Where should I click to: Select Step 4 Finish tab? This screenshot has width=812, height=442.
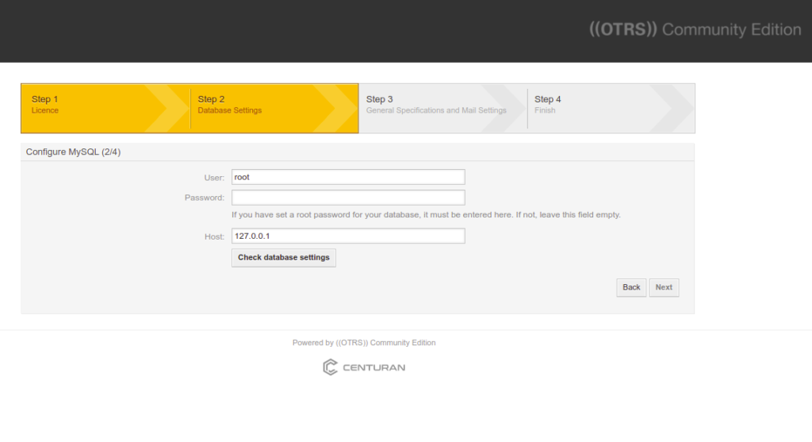(x=611, y=108)
